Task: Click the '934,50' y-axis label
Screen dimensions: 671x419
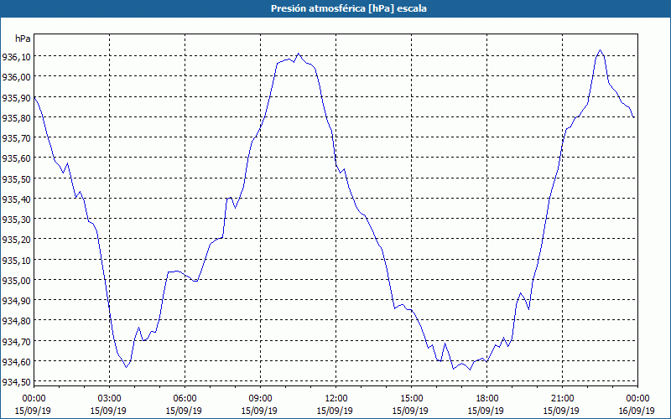Action: (x=16, y=382)
